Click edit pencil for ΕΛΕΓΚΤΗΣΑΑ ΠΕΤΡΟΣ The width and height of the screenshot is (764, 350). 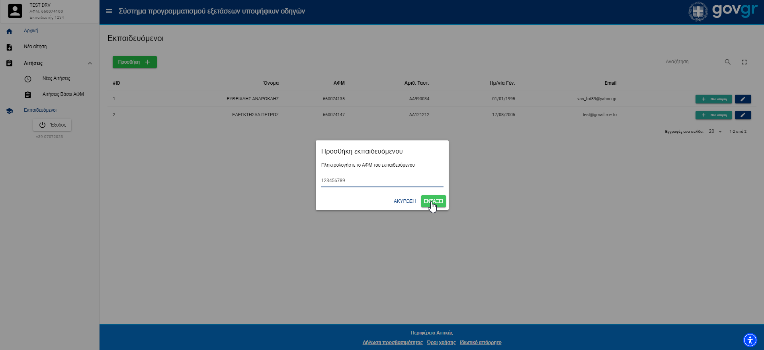coord(743,115)
